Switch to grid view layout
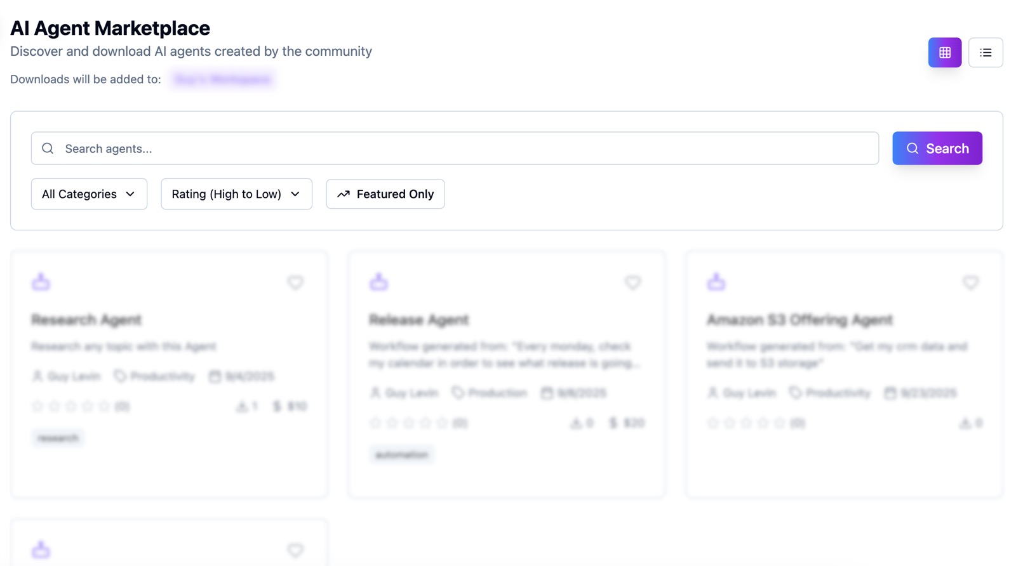Viewport: 1016px width, 566px height. 944,53
